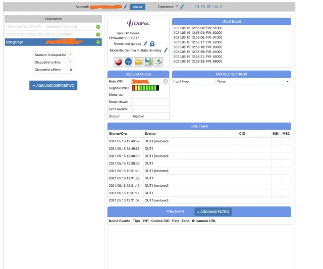Screen dimensions: 323x269
Task: Click green status check for DEMO SINGULAR WIFI
Action: point(98,27)
